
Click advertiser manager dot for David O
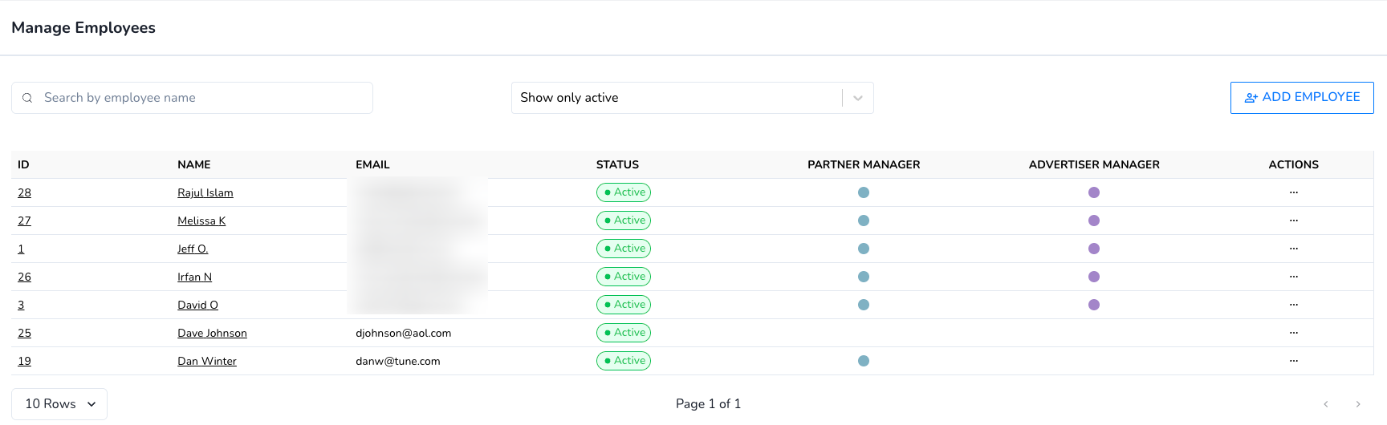1094,305
